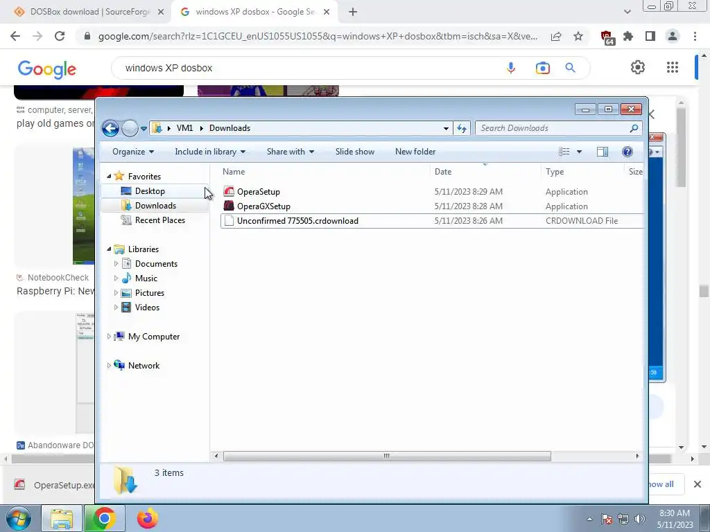Click the Network icon in navigation pane

(x=119, y=365)
